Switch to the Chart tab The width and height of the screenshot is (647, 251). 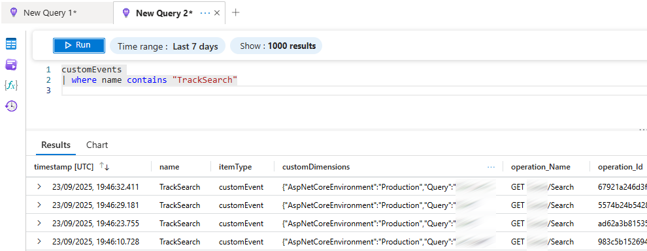(97, 145)
